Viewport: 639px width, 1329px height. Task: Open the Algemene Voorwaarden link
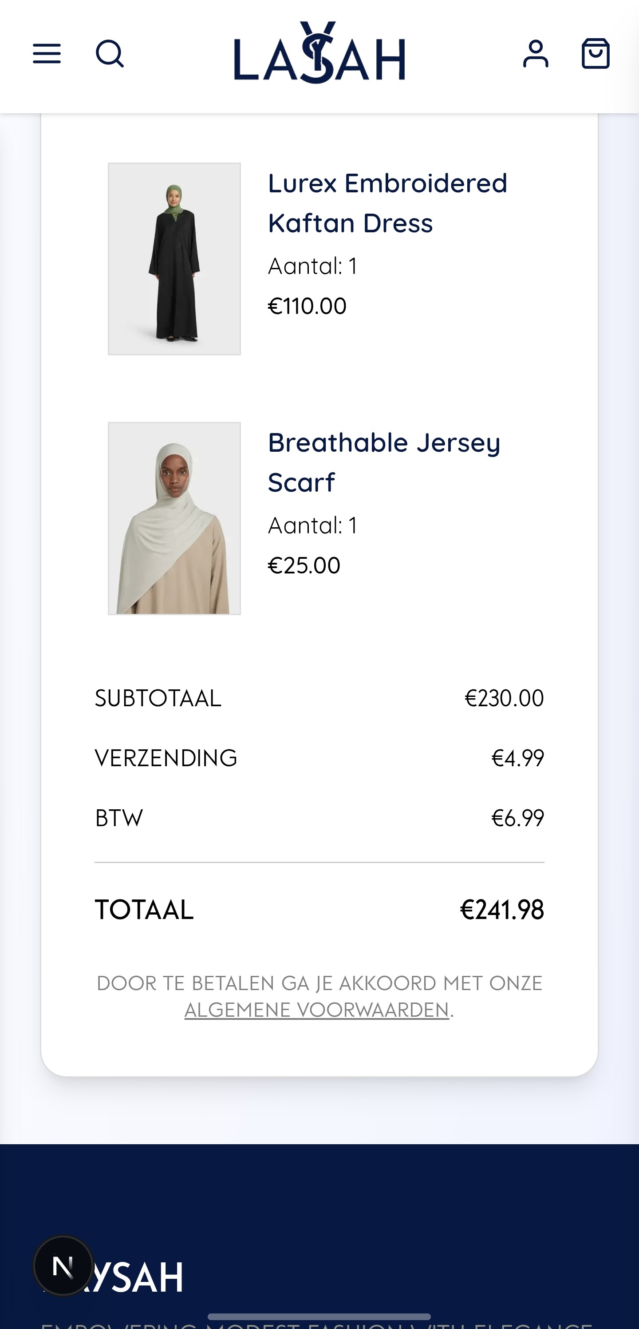click(317, 1010)
